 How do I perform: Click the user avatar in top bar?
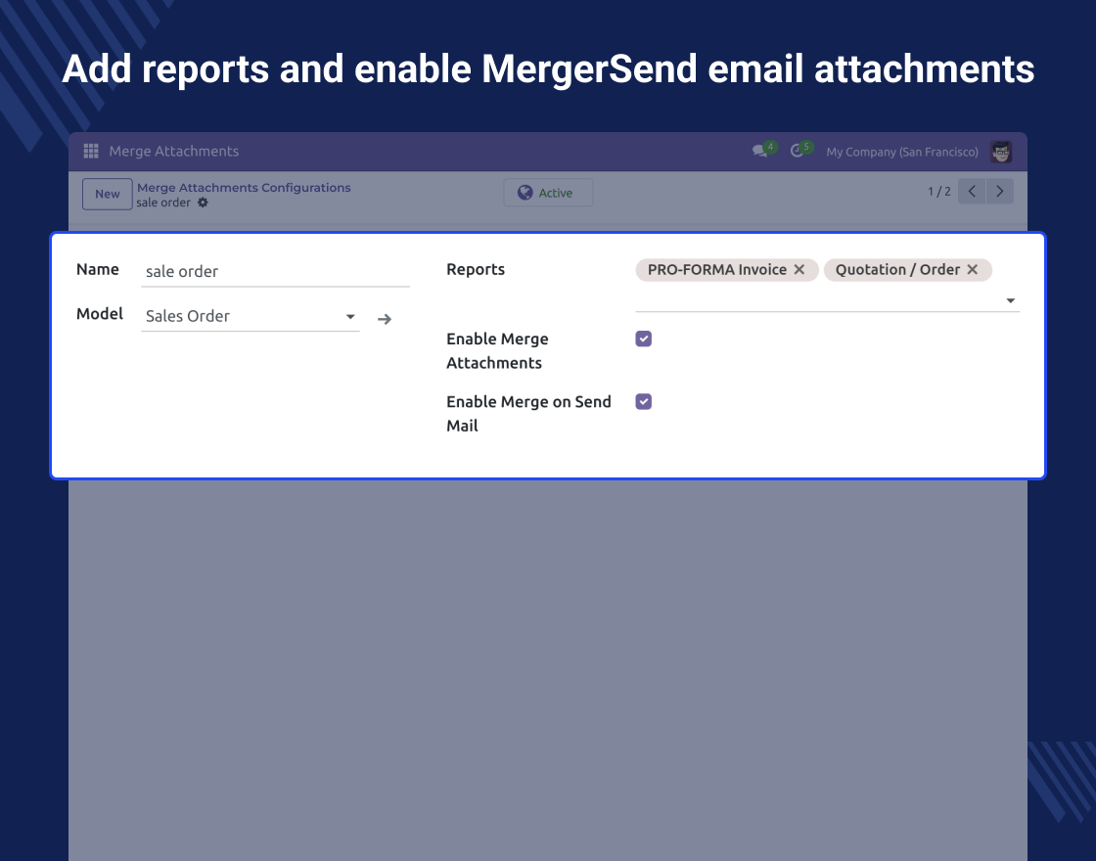pyautogui.click(x=1001, y=152)
